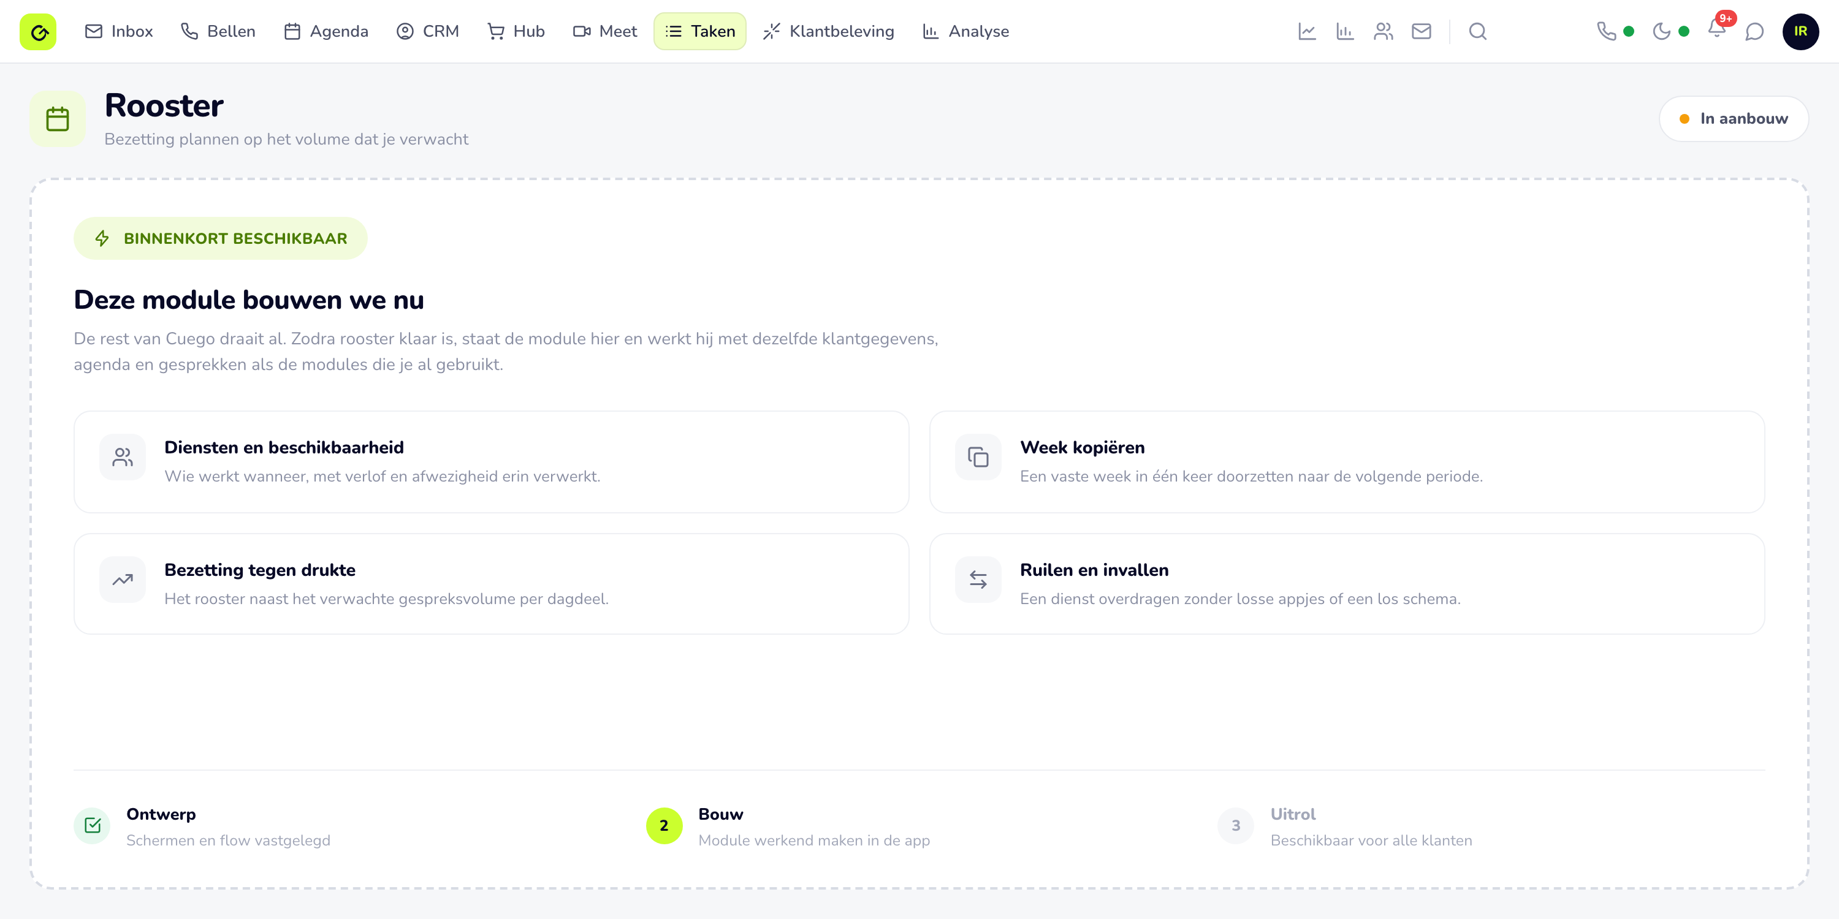Go to the Bellen tab
The image size is (1839, 919).
pyautogui.click(x=218, y=31)
